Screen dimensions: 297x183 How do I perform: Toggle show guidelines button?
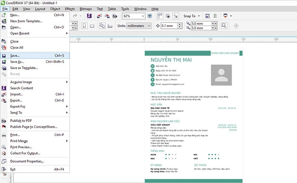point(176,16)
